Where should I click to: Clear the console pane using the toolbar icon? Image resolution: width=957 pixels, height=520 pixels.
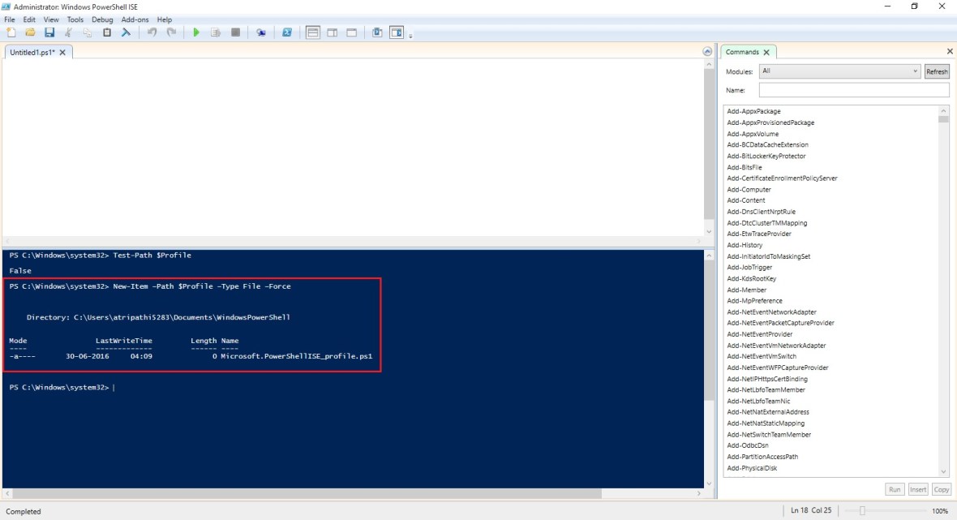[x=126, y=32]
